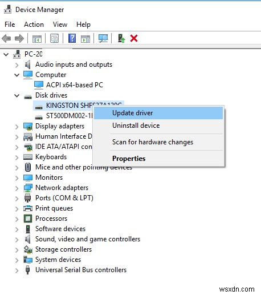Click the Device Manager title bar icon

(x=7, y=10)
